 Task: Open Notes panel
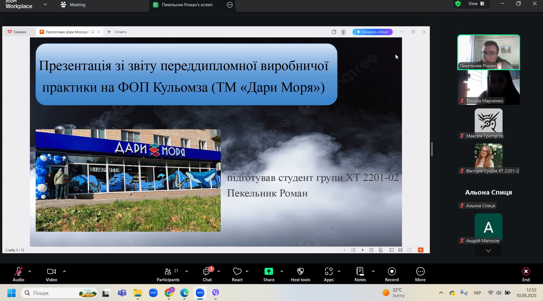pyautogui.click(x=360, y=274)
